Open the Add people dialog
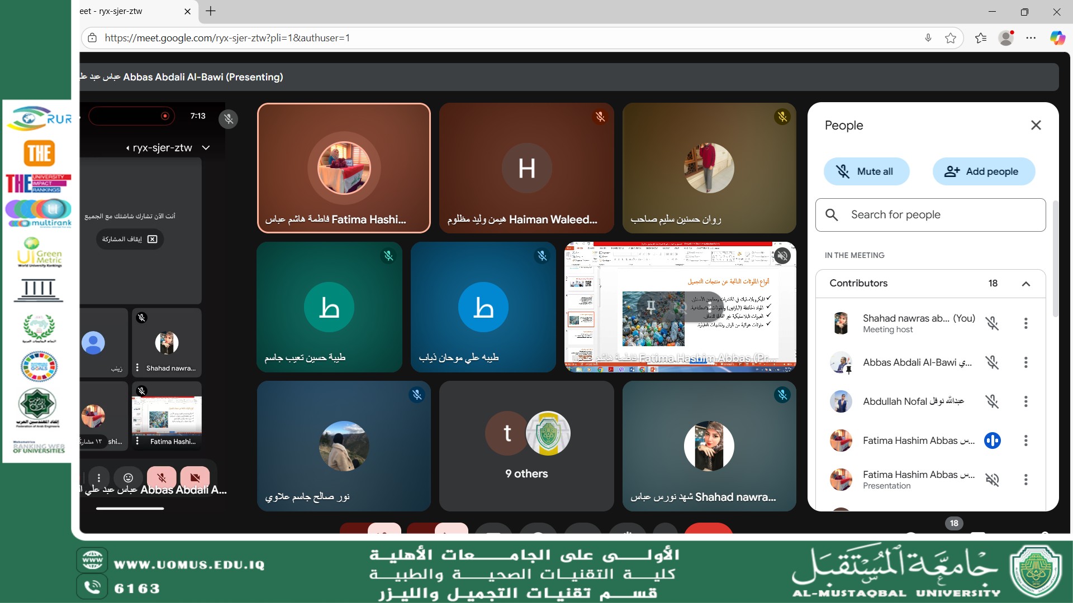The image size is (1073, 603). (x=984, y=171)
